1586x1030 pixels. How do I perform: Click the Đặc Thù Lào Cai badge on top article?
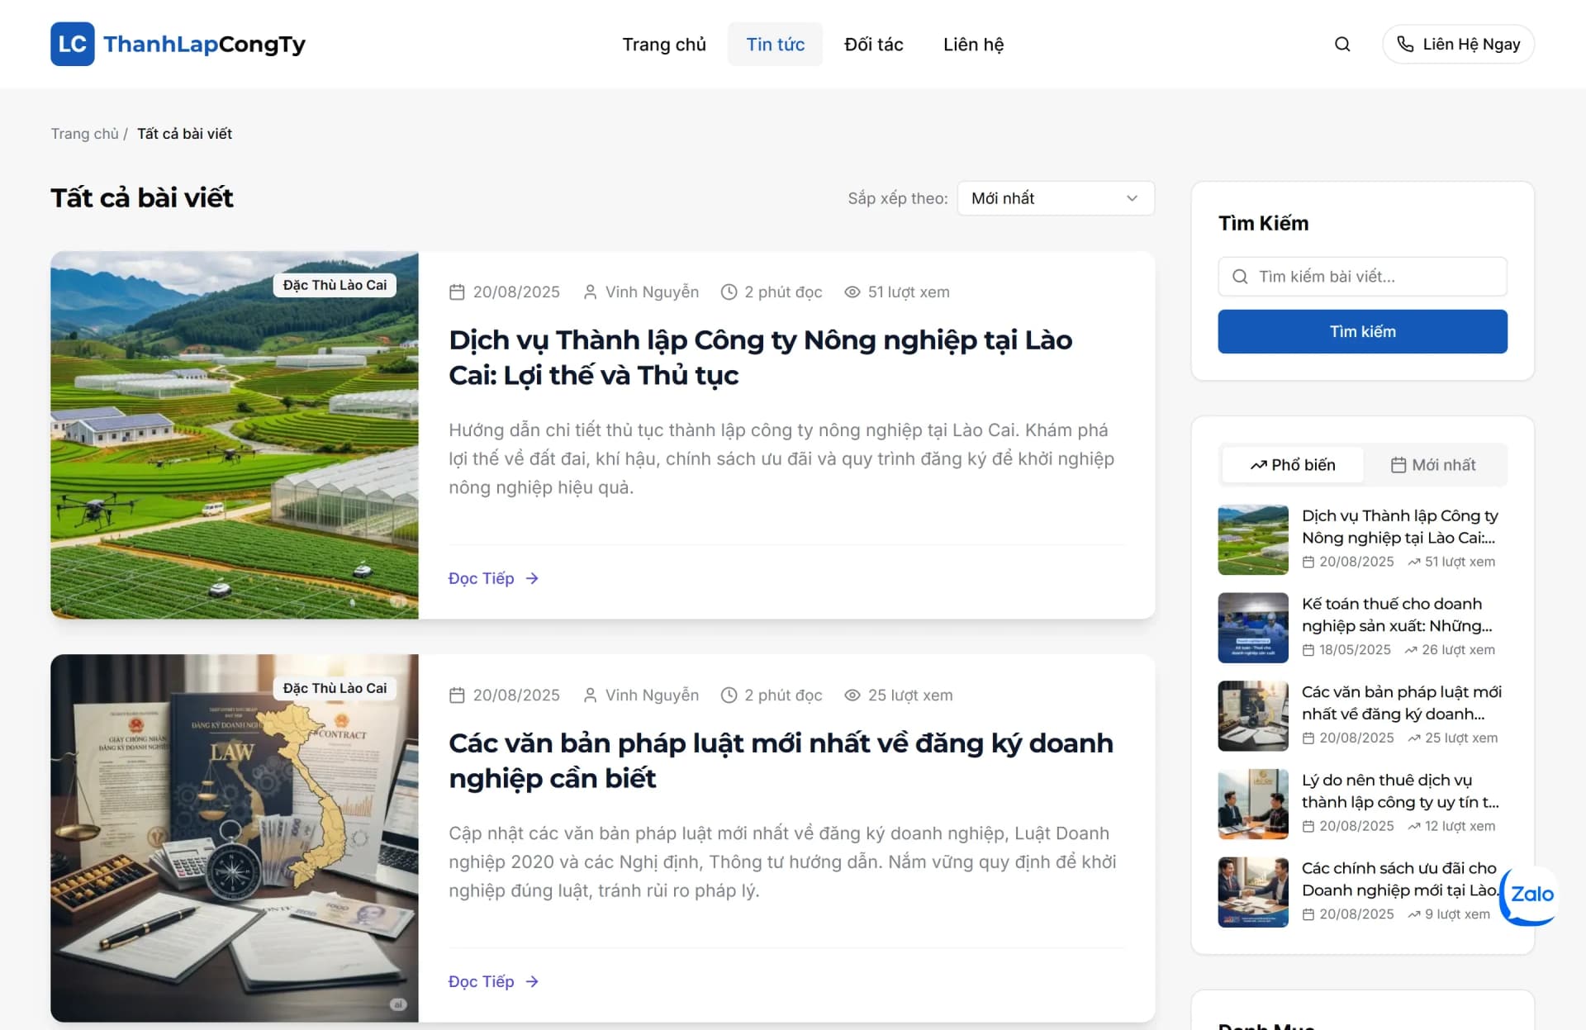tap(334, 284)
